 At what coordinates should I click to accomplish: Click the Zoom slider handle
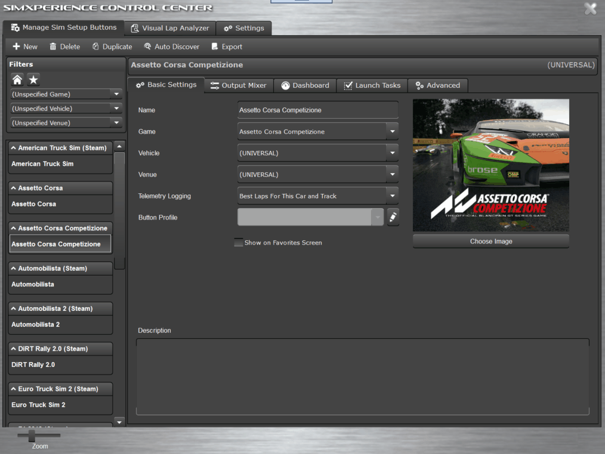(32, 436)
